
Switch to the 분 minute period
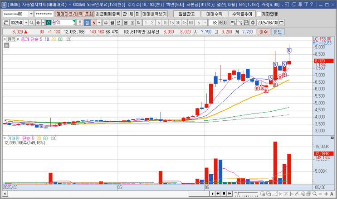pos(126,23)
